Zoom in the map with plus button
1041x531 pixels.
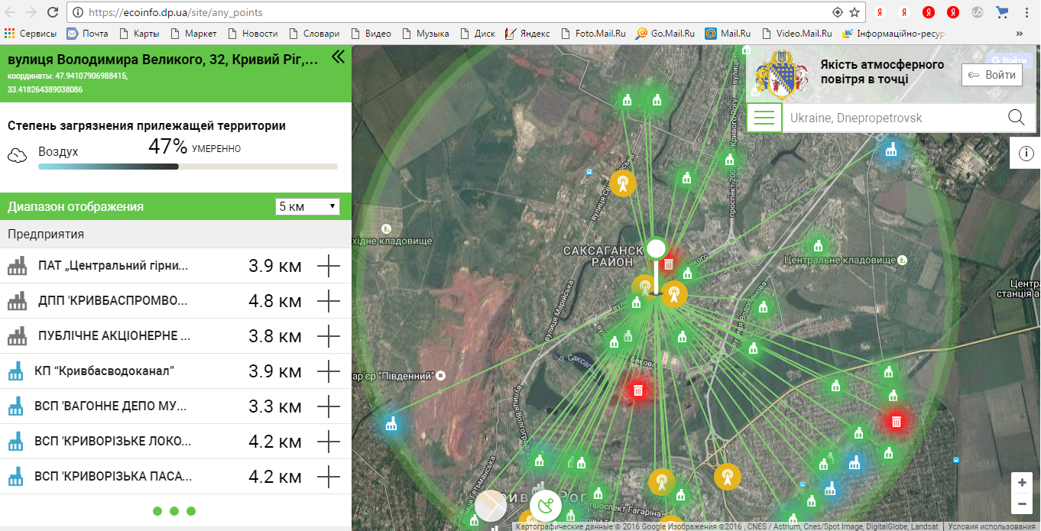1022,483
